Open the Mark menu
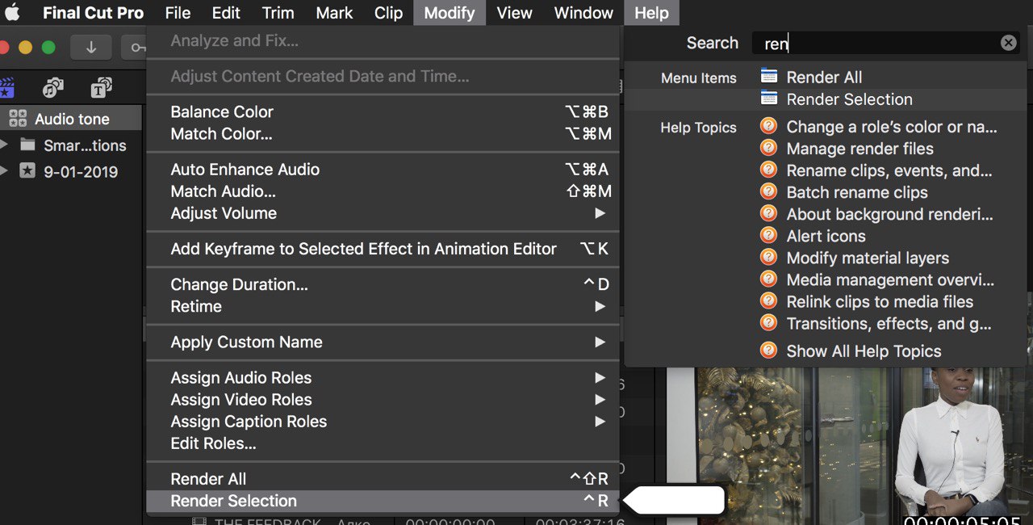Viewport: 1033px width, 525px height. tap(334, 13)
